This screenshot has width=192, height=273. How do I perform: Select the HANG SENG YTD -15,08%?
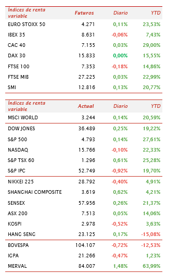click(x=151, y=234)
